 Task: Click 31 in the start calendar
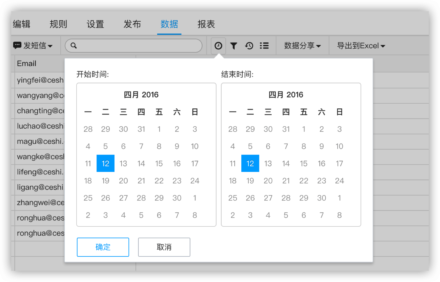[x=141, y=129]
